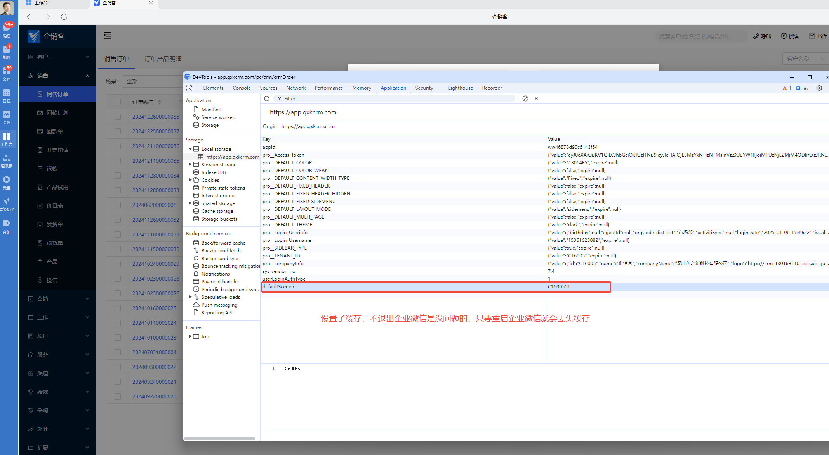Expand the 客户 menu section
This screenshot has height=455, width=829.
coord(57,57)
